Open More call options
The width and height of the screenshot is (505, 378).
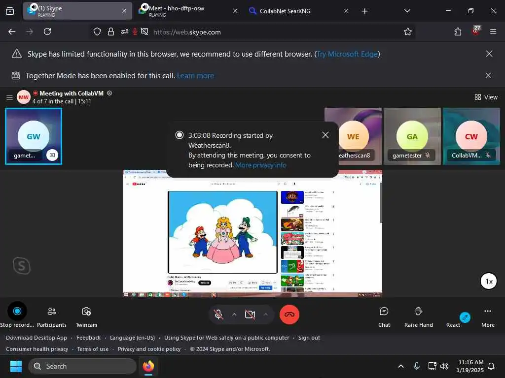click(488, 316)
